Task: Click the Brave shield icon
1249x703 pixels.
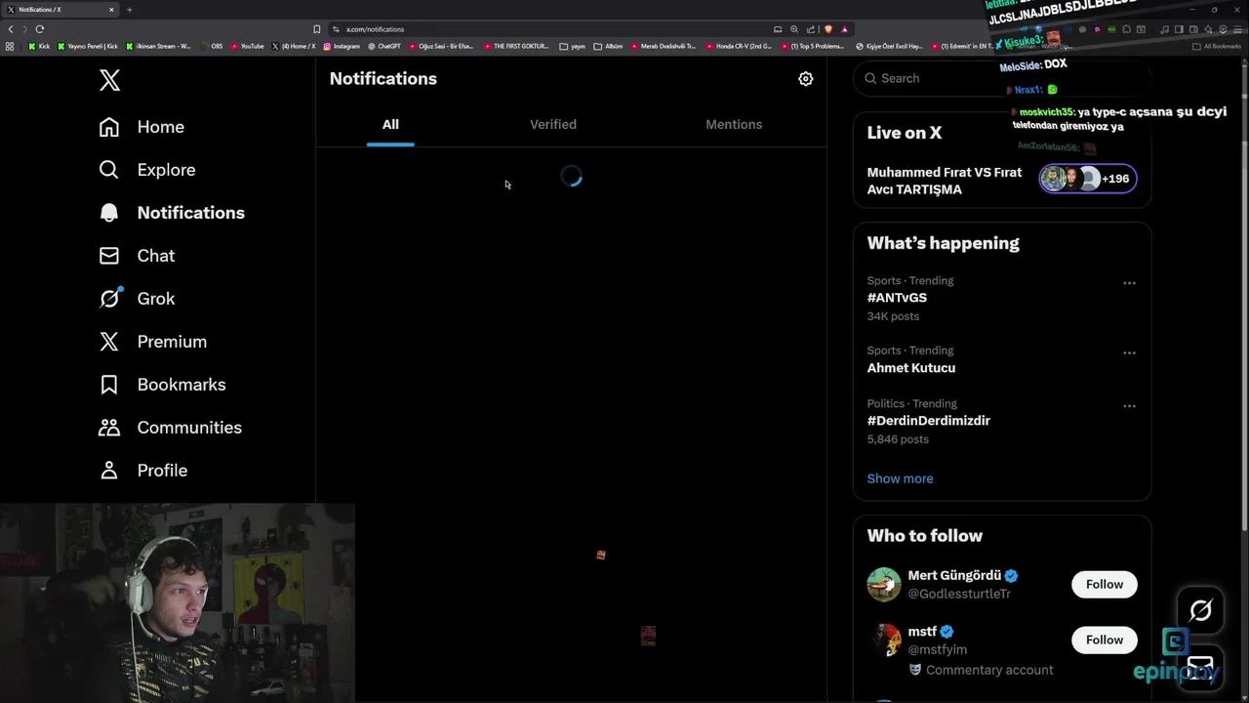Action: coord(827,29)
